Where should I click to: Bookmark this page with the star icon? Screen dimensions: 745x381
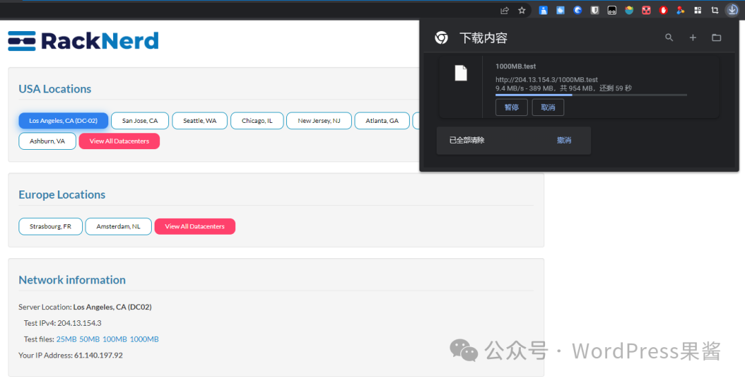pos(521,10)
